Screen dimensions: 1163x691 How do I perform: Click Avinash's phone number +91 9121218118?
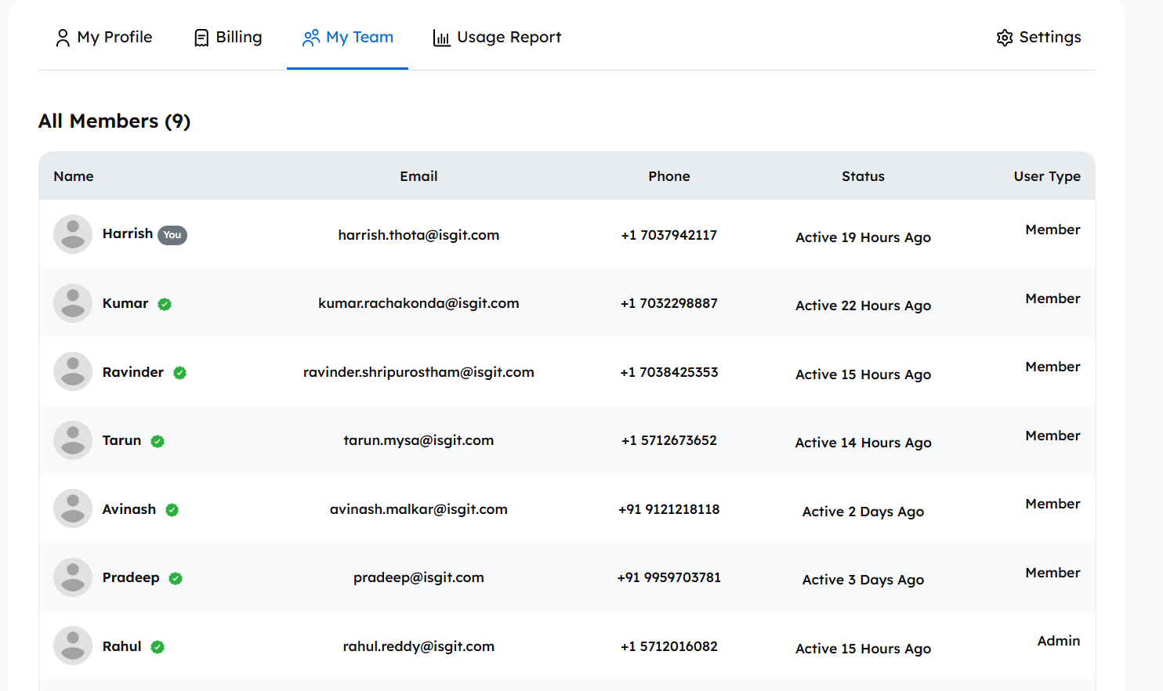tap(668, 509)
